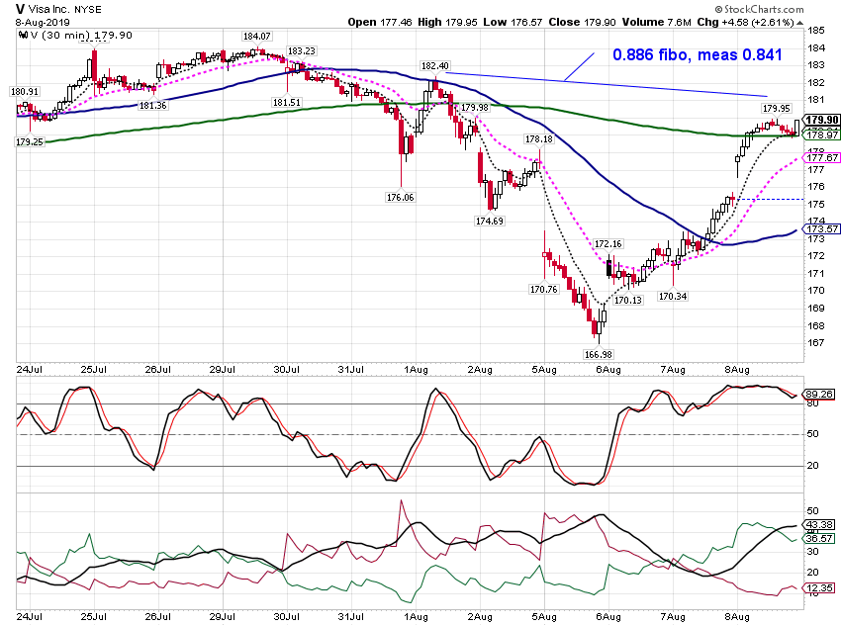
Task: Click the Volume 7.6M readout
Action: [657, 22]
